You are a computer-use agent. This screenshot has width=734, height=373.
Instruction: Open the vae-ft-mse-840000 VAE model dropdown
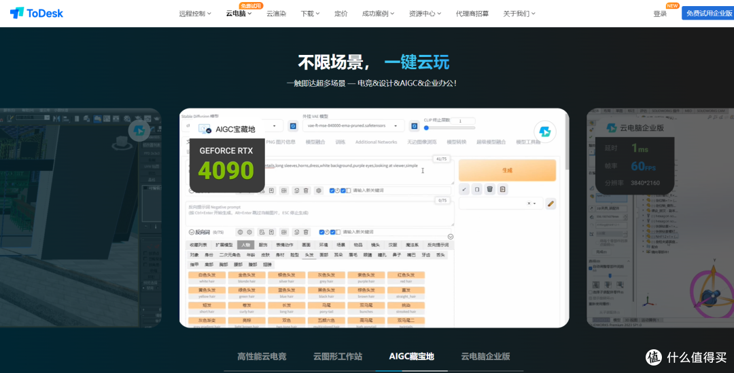point(354,126)
